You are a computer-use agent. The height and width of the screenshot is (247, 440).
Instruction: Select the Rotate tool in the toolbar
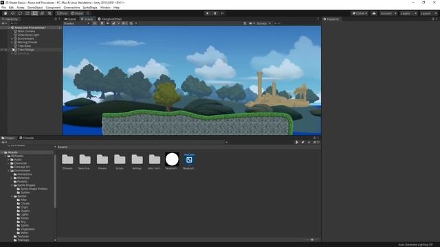click(20, 14)
